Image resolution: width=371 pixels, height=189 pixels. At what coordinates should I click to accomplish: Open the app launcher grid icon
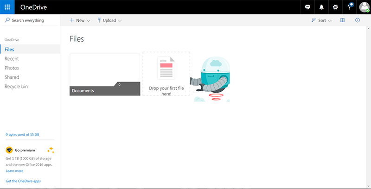pos(7,7)
